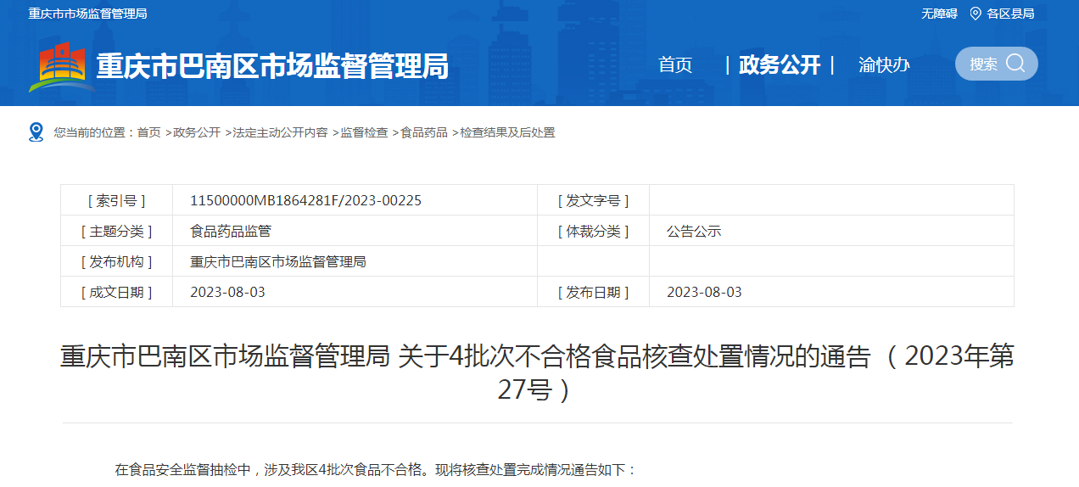1079x487 pixels.
Task: Click the [ 体裁分类 ] label cell
Action: pos(594,231)
